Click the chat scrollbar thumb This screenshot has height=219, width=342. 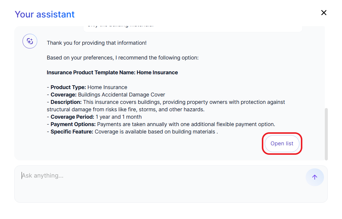(x=326, y=133)
